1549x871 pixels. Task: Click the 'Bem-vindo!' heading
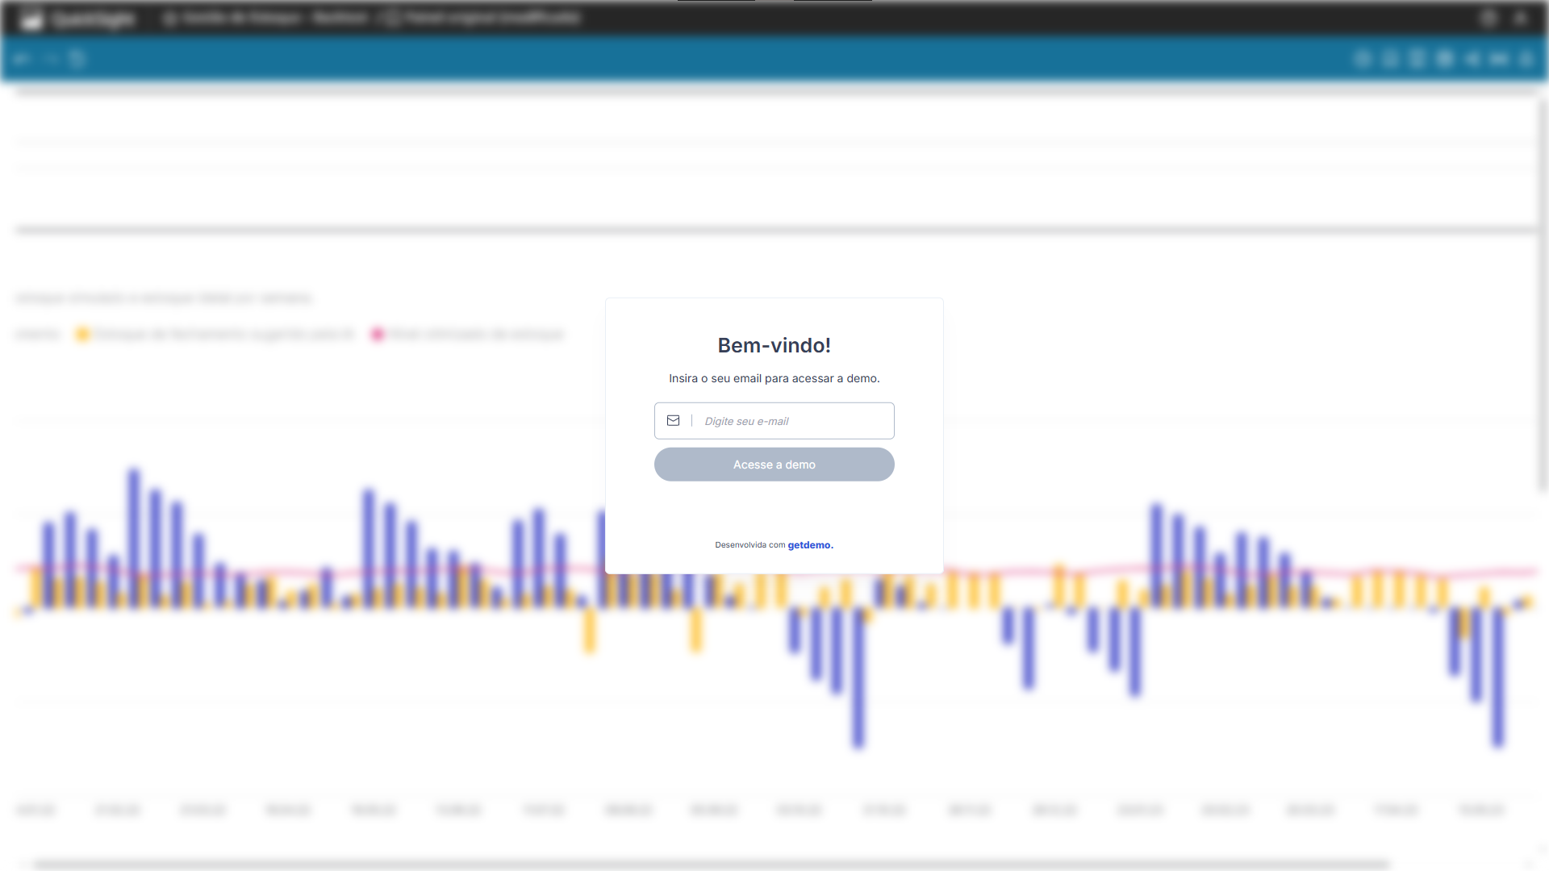[774, 345]
